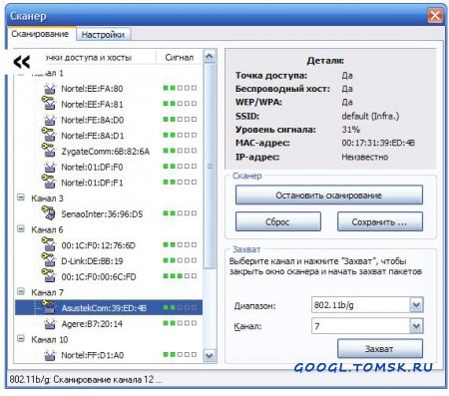The image size is (449, 396).
Task: Click the Захват button
Action: 380,349
